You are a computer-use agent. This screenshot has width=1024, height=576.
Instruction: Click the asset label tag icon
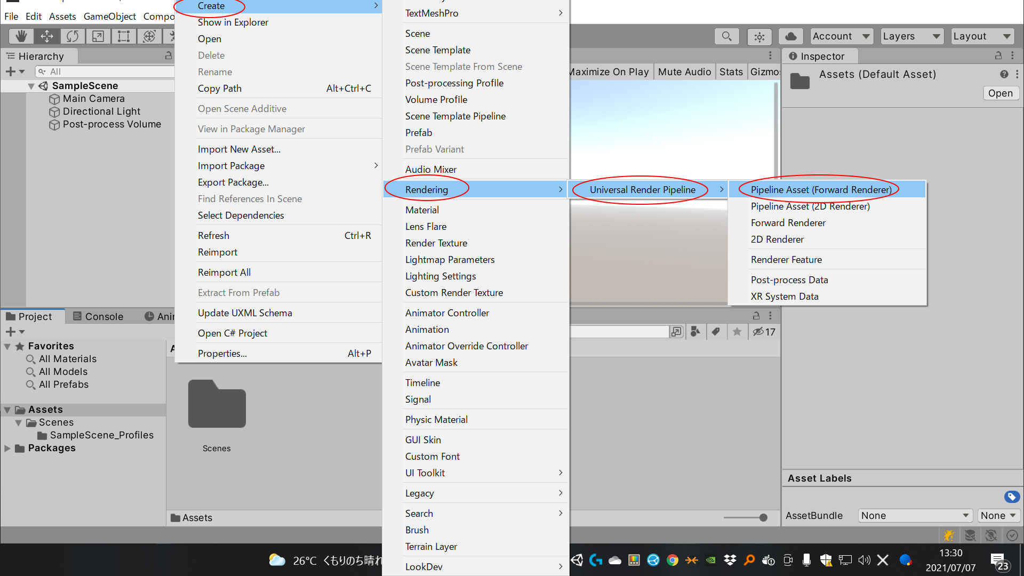click(x=1012, y=497)
